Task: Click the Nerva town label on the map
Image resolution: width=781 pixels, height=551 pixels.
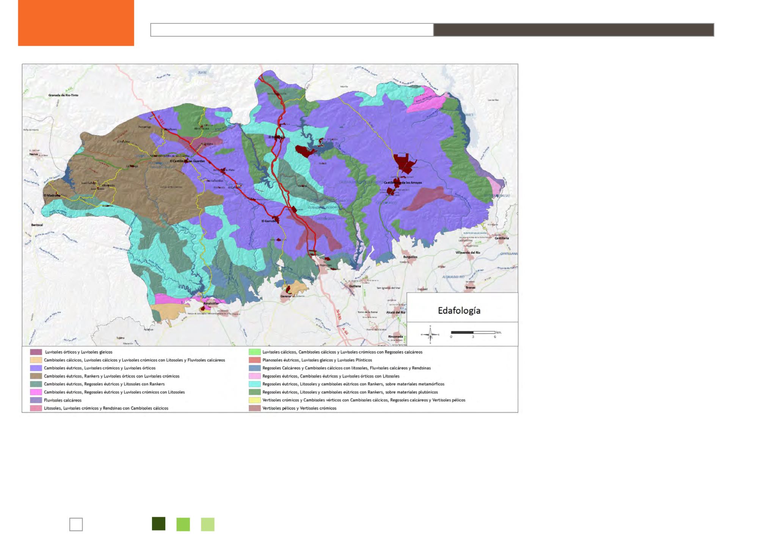Action: (x=34, y=155)
